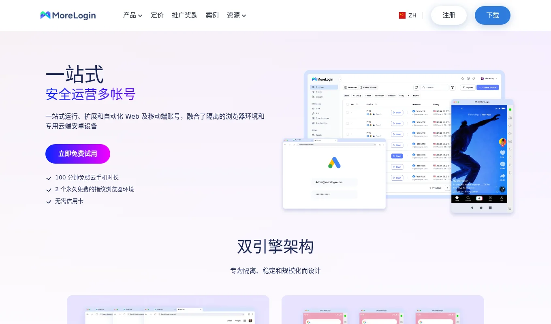Screen dimensions: 551x324
Task: Click the Import icon in the toolbar
Action: [x=468, y=87]
